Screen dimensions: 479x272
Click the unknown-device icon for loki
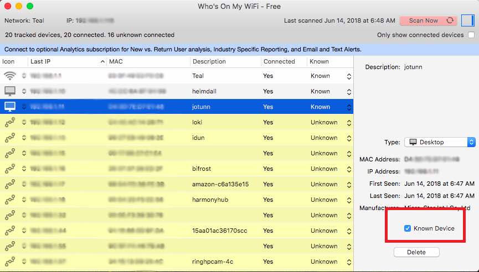pos(10,122)
